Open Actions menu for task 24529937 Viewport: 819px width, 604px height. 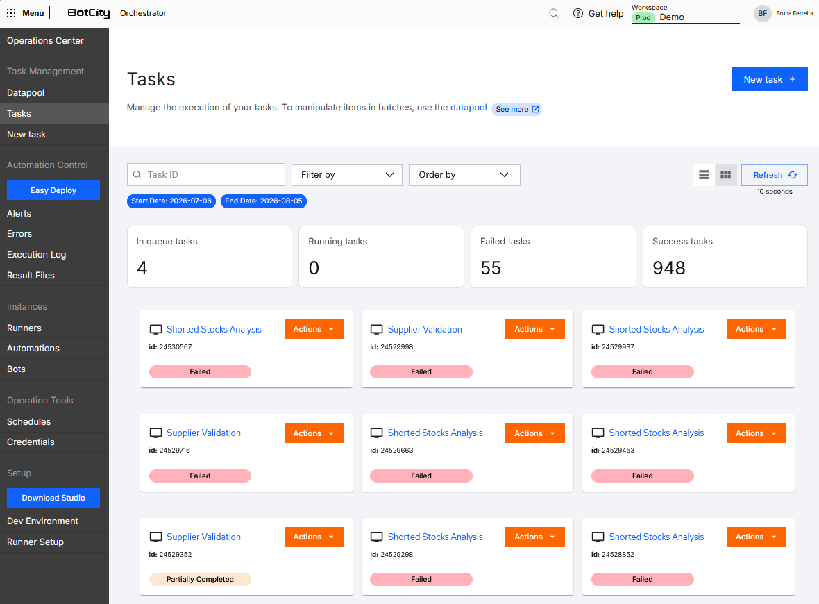[x=756, y=329]
